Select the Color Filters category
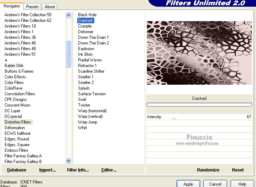This screenshot has width=256, height=187. click(14, 83)
